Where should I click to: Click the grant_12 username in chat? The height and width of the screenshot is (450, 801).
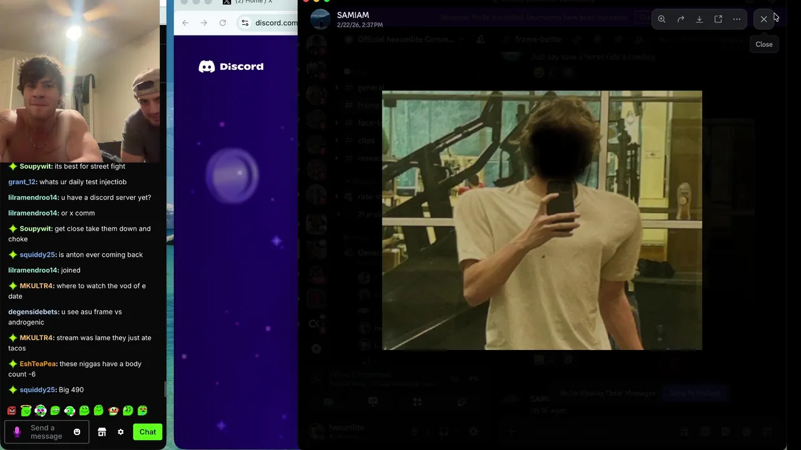tap(22, 182)
